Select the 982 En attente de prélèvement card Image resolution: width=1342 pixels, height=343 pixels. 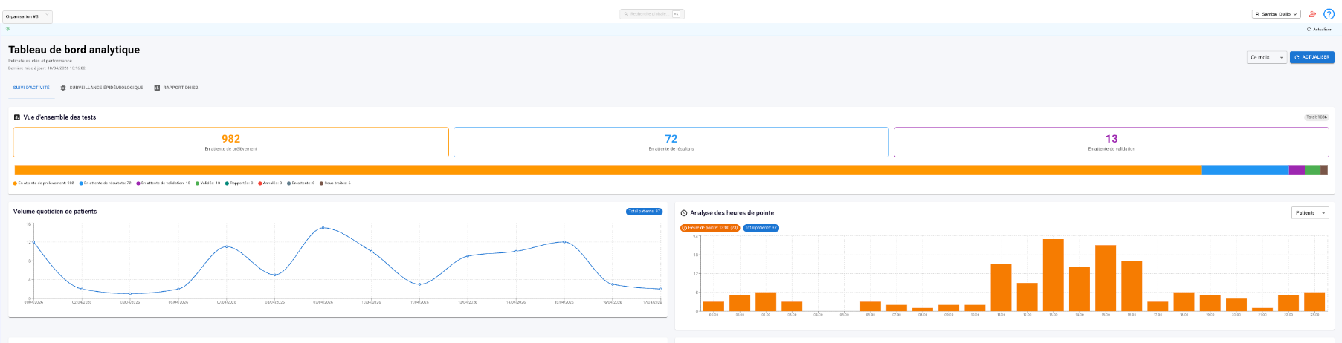[x=230, y=142]
